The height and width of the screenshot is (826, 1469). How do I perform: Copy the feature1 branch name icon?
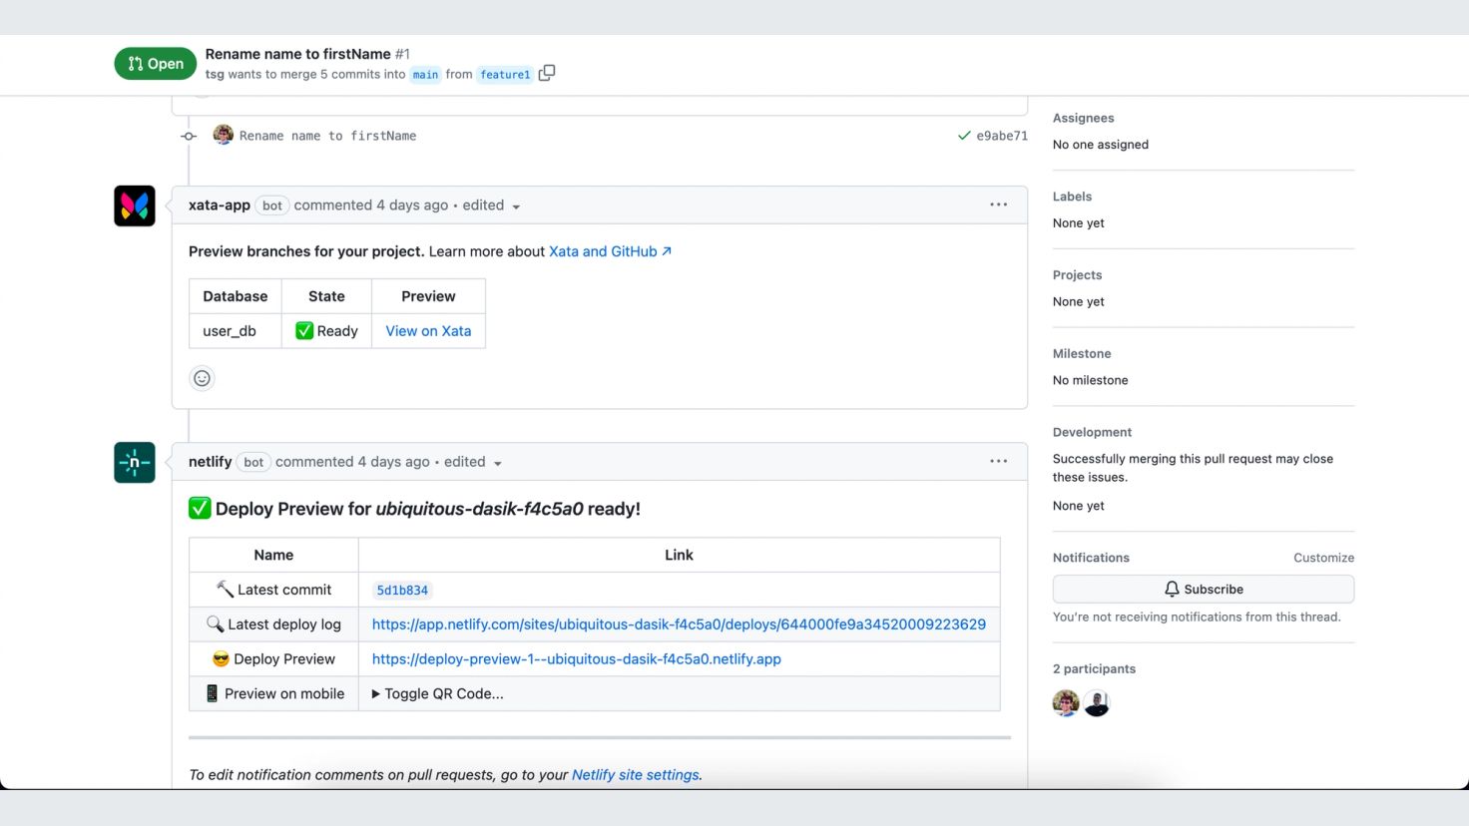547,73
